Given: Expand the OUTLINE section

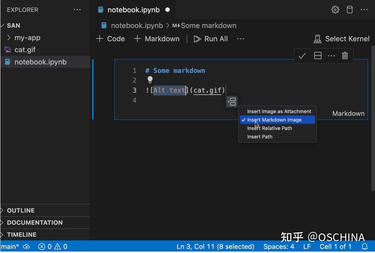Looking at the screenshot, I should coord(21,210).
